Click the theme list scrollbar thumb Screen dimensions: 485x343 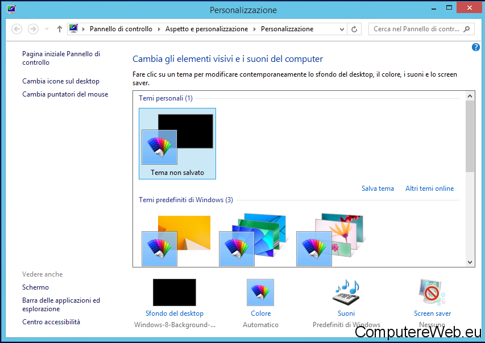click(x=470, y=136)
